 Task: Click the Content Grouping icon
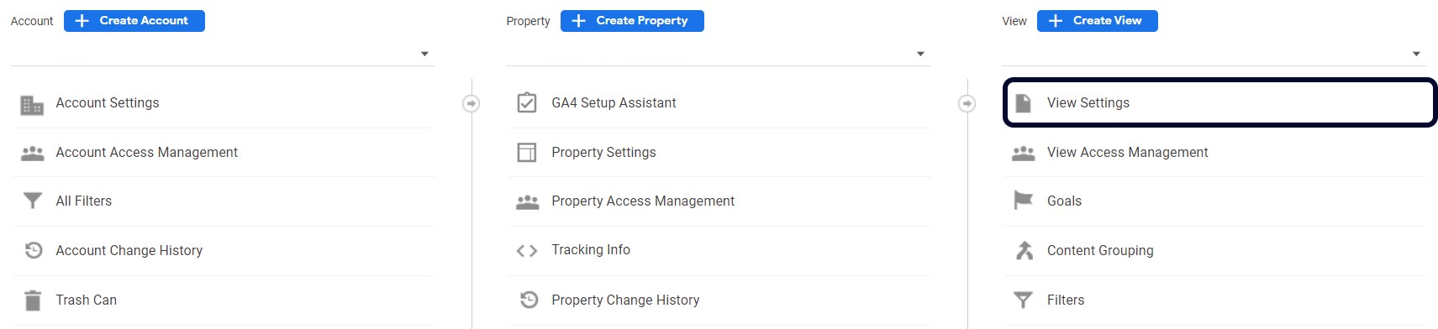coord(1024,250)
